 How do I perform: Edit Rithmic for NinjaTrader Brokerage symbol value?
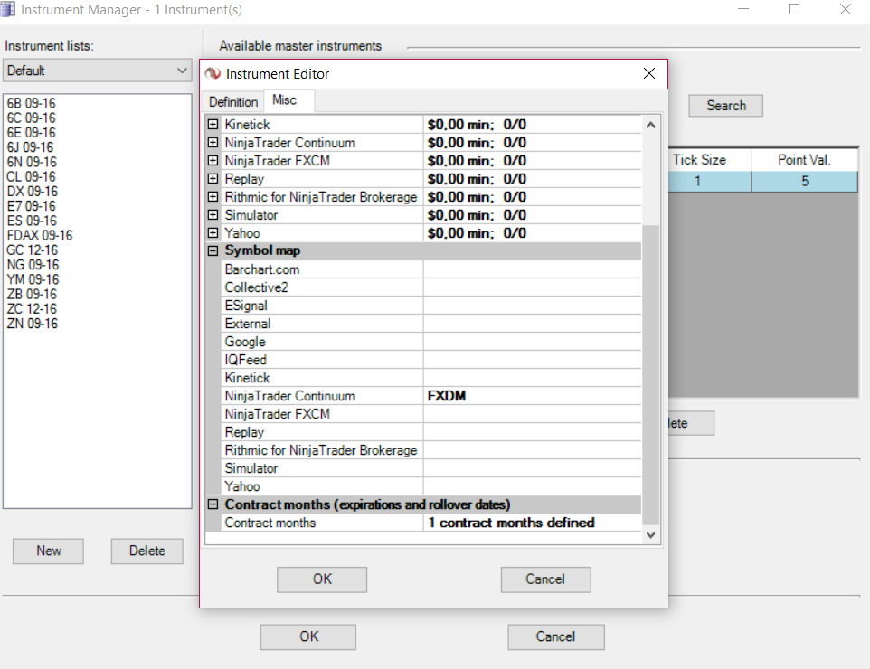[532, 450]
